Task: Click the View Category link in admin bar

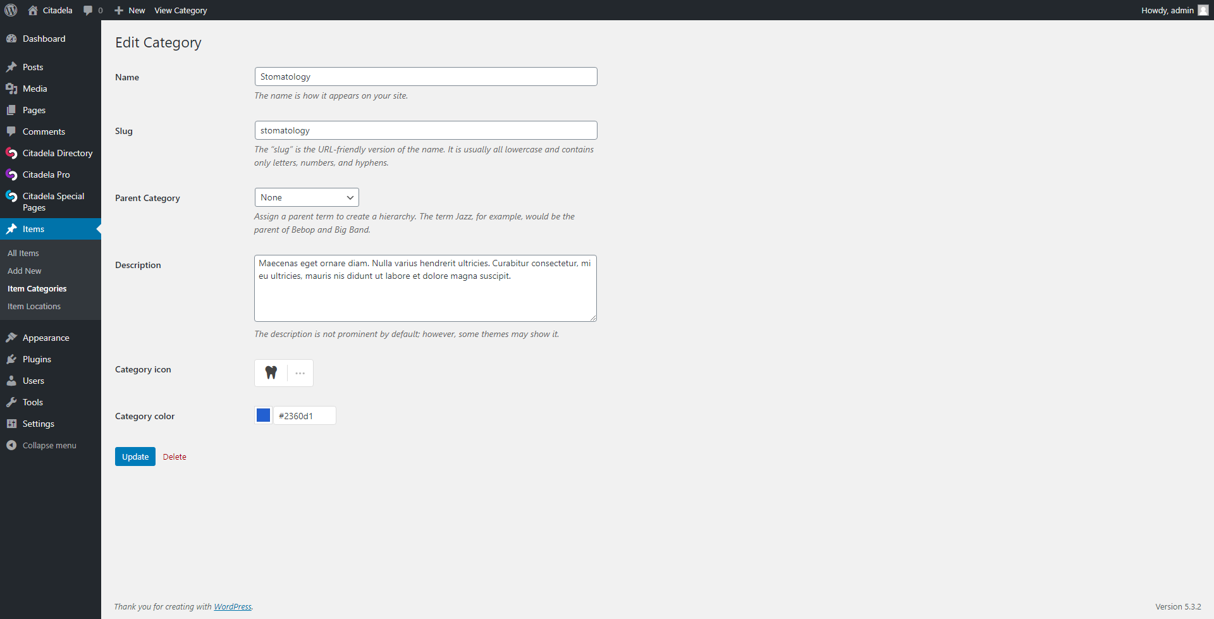Action: click(x=181, y=10)
